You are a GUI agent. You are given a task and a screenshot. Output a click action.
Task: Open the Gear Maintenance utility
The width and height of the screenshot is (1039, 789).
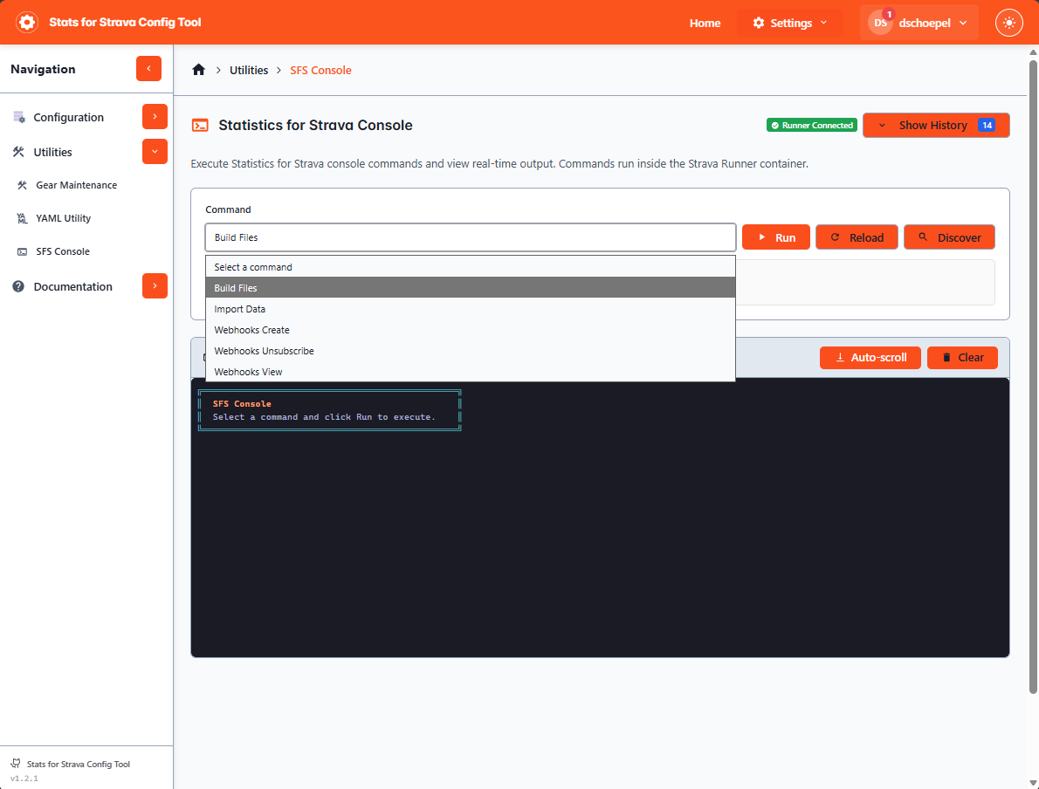tap(74, 185)
